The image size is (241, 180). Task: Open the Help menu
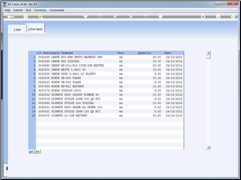7,10
